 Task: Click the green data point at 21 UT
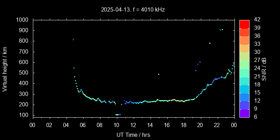tap(210, 43)
